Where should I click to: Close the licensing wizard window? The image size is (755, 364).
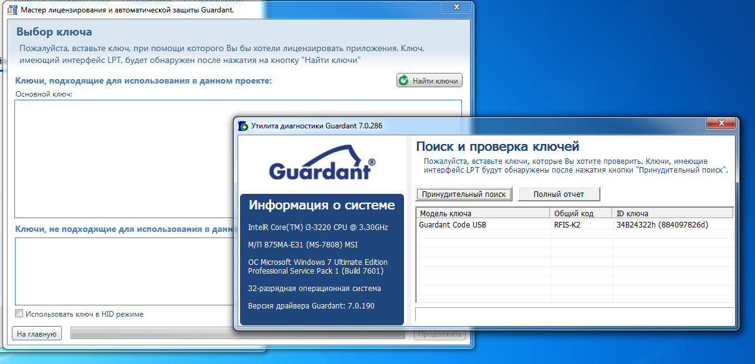click(x=456, y=7)
